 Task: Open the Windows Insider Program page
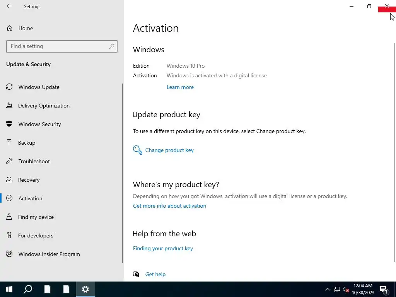[x=49, y=254]
